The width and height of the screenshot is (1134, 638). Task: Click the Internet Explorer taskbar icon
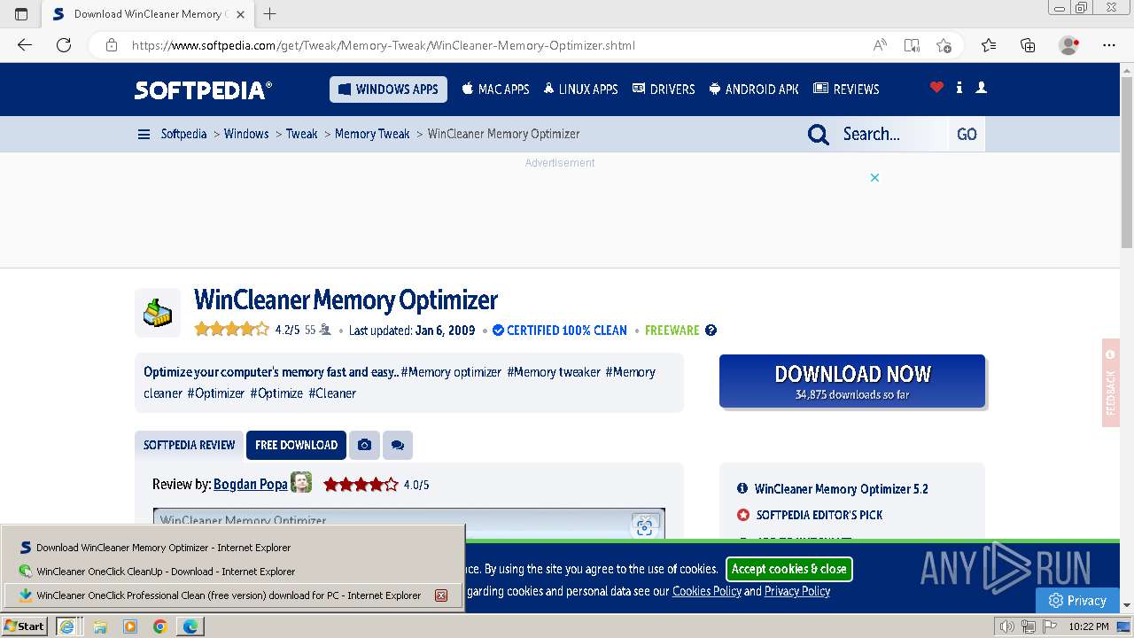coord(66,626)
